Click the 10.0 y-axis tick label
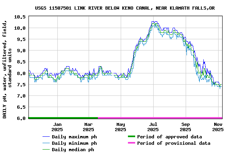The image size is (231, 154). [x=20, y=28]
